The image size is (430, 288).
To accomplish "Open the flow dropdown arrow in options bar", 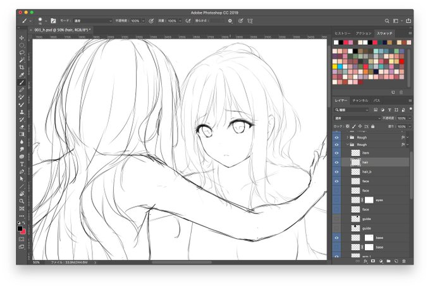I will coord(180,21).
